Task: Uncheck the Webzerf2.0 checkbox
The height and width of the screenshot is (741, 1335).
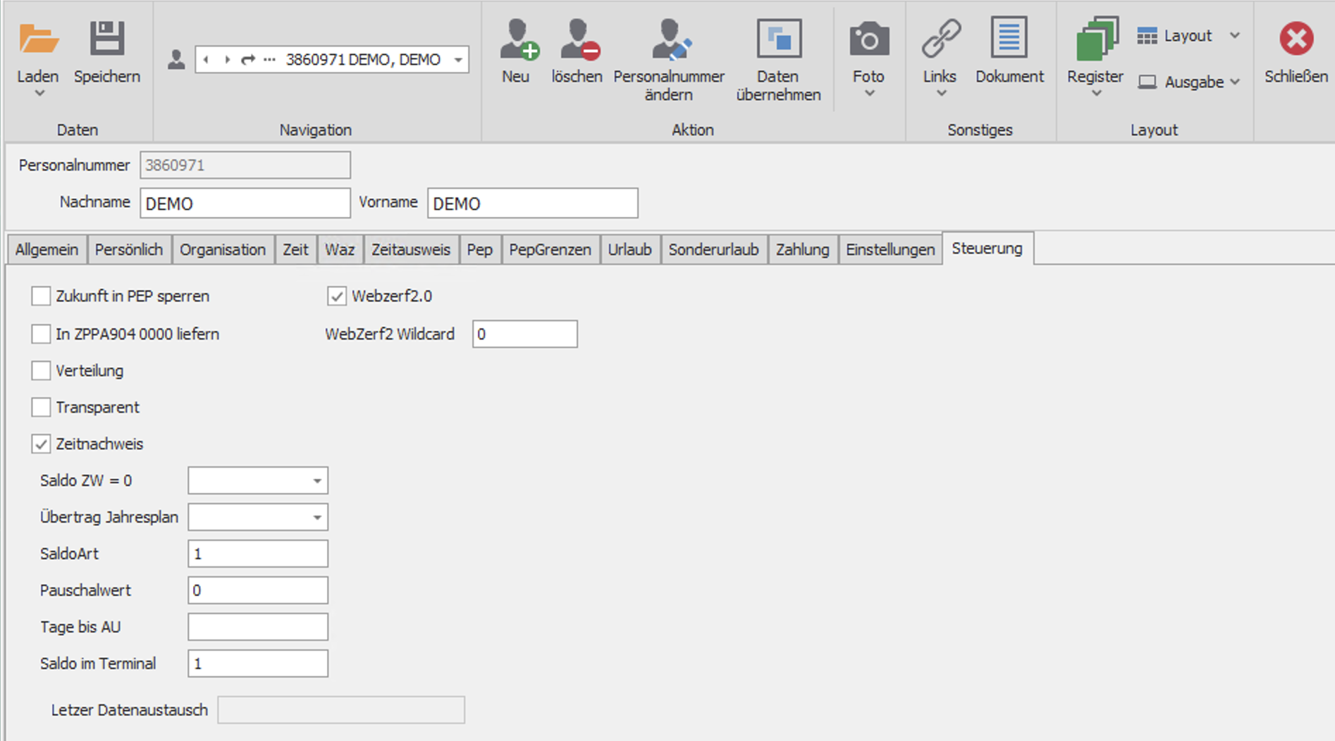Action: point(337,297)
